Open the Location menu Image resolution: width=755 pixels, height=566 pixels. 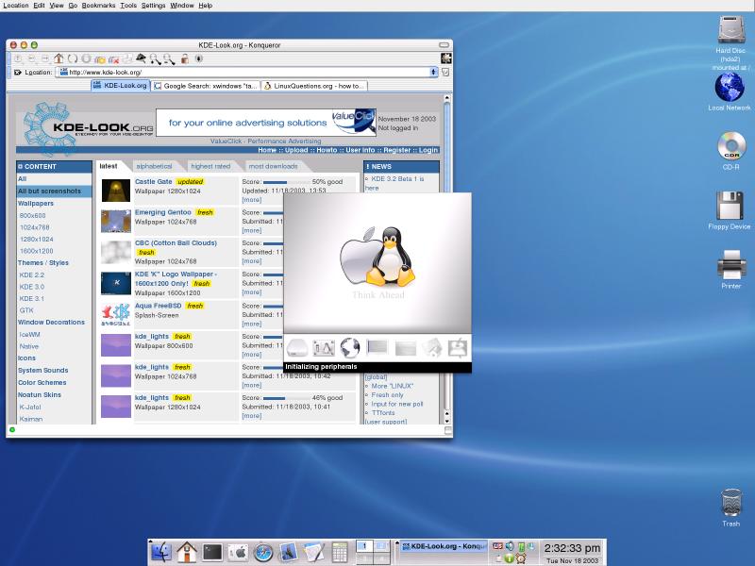point(16,6)
